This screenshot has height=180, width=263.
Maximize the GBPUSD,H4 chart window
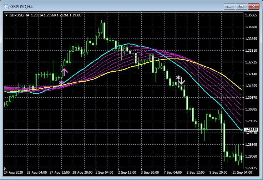pyautogui.click(x=241, y=6)
